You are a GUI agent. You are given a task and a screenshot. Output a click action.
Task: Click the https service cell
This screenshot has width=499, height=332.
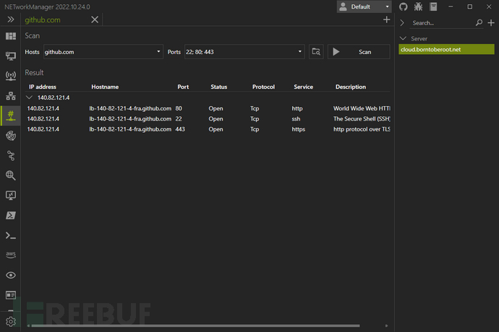click(299, 129)
